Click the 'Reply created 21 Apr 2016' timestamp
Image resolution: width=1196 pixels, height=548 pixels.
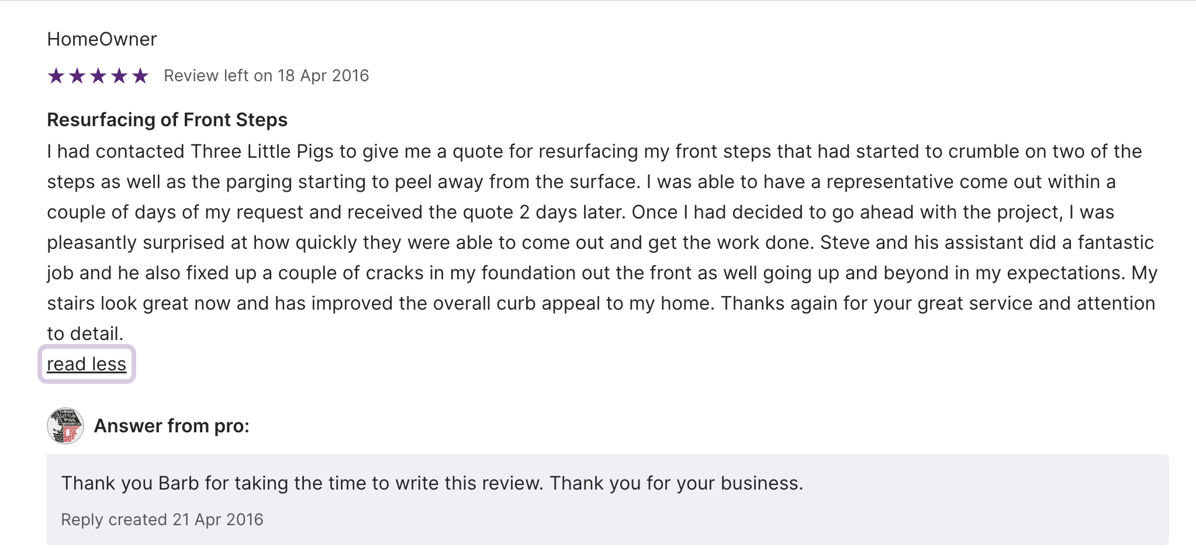point(162,519)
